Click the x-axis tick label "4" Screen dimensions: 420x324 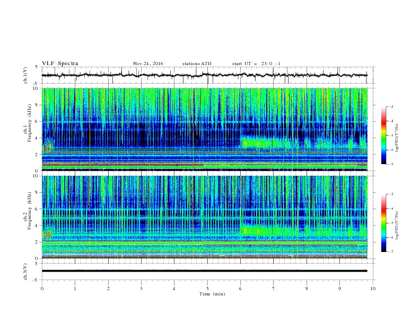174,289
